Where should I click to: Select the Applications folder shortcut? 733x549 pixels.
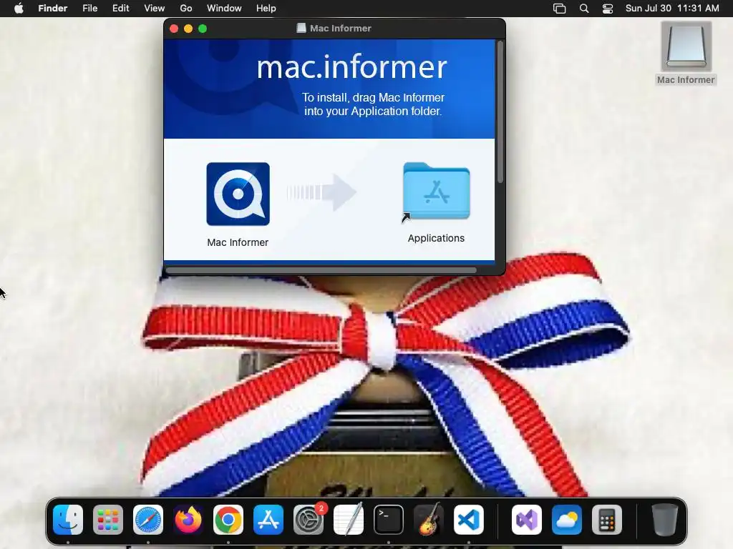tap(436, 191)
